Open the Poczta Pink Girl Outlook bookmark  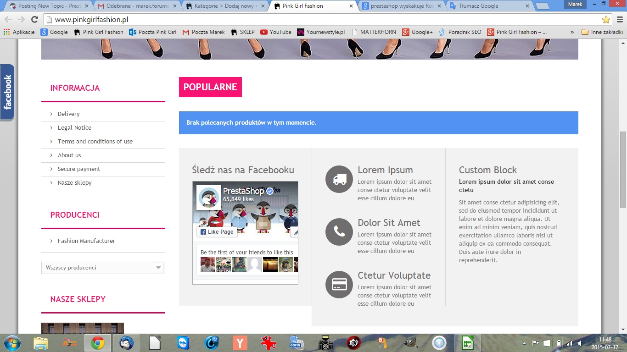(153, 32)
